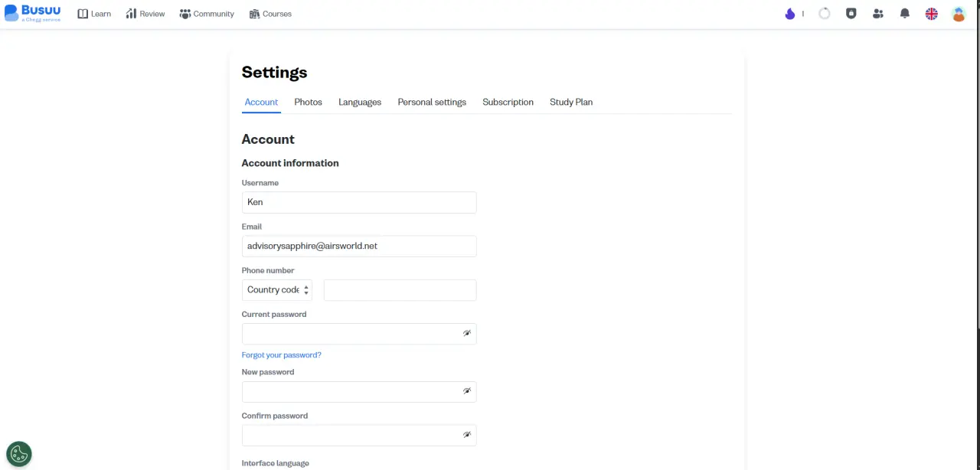
Task: Open the Courses menu
Action: (x=270, y=14)
